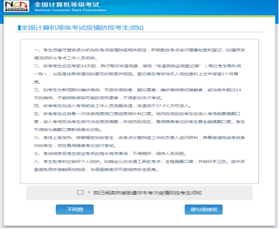The height and width of the screenshot is (229, 279).
Task: Click paragraph 六 about 发热、咳嗽 symptoms
Action: [140, 141]
